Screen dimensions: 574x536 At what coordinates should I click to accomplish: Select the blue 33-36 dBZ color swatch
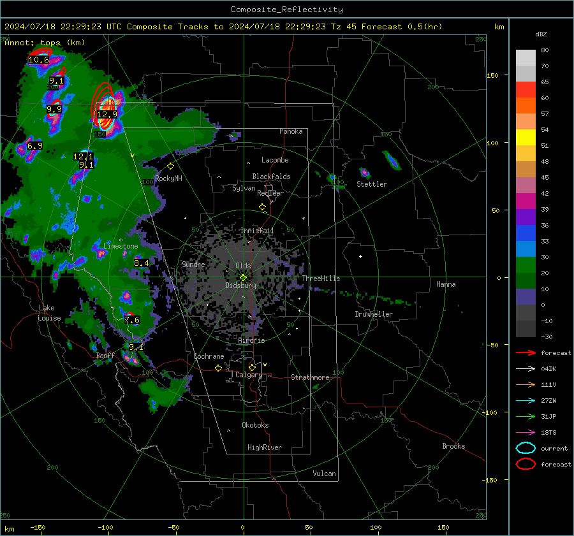(x=526, y=233)
